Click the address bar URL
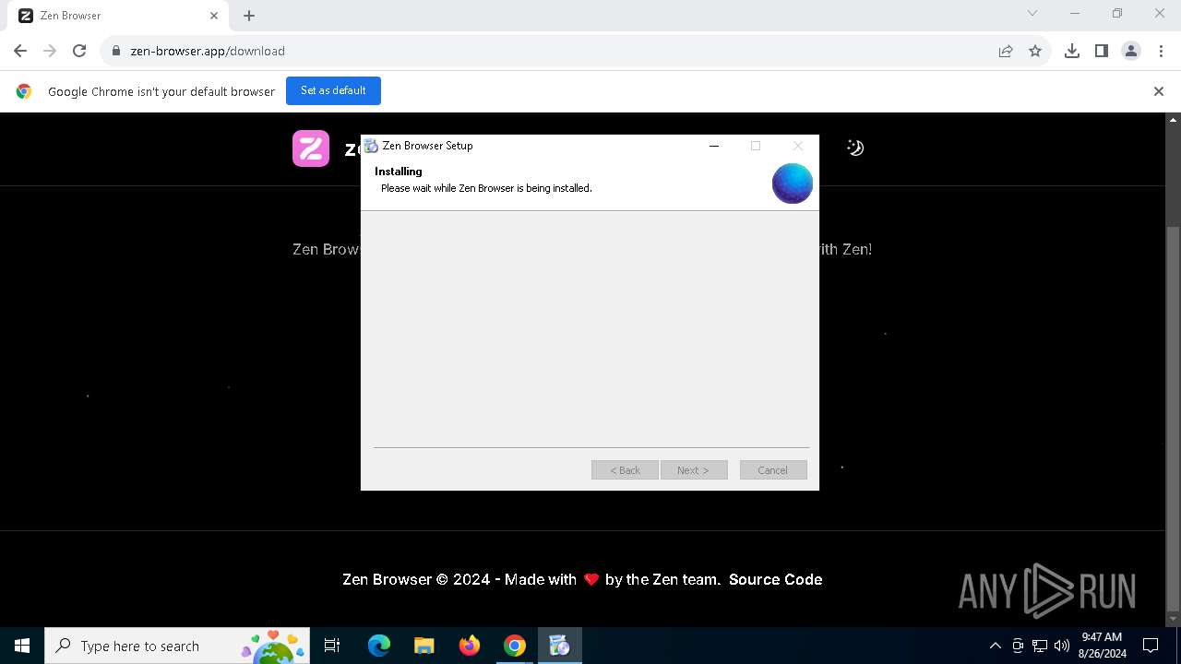Viewport: 1181px width, 664px height. click(208, 51)
